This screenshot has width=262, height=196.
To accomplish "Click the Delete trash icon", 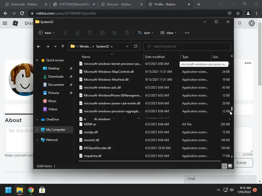I will 127,33.
